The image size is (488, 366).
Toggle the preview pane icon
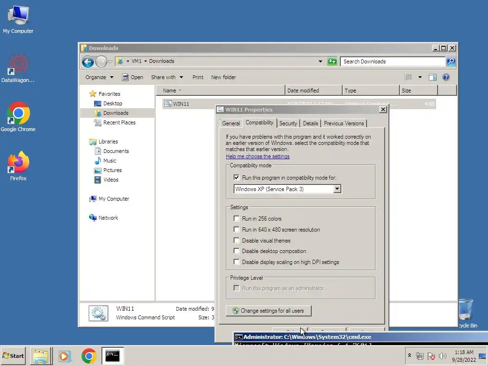pos(433,77)
